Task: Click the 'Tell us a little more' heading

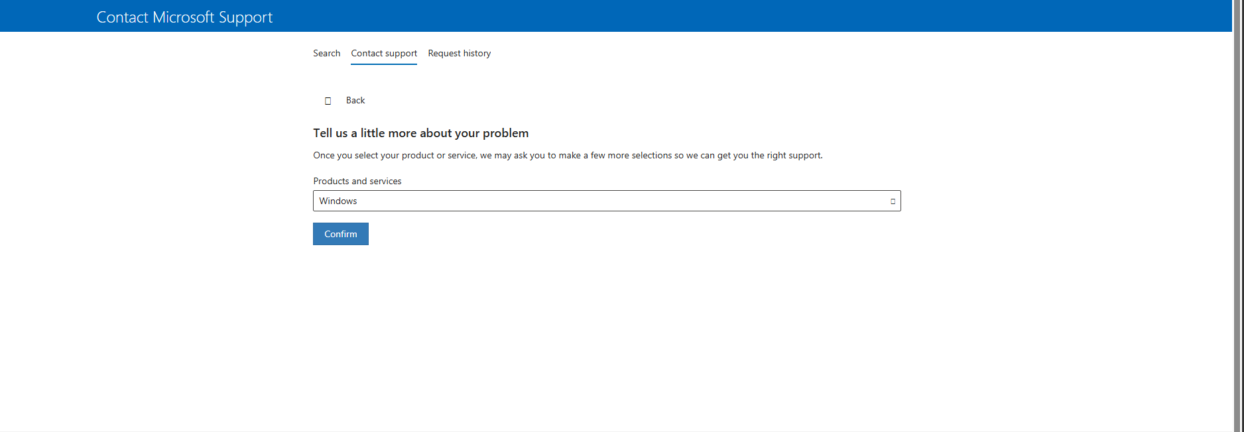Action: click(421, 133)
